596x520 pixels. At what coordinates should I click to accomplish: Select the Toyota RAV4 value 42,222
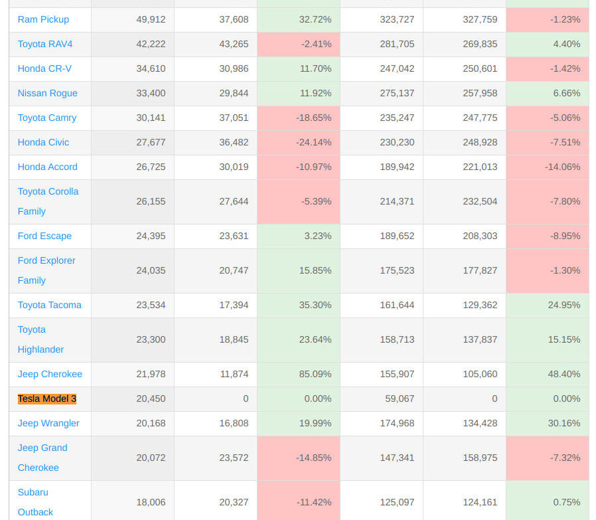[x=133, y=44]
